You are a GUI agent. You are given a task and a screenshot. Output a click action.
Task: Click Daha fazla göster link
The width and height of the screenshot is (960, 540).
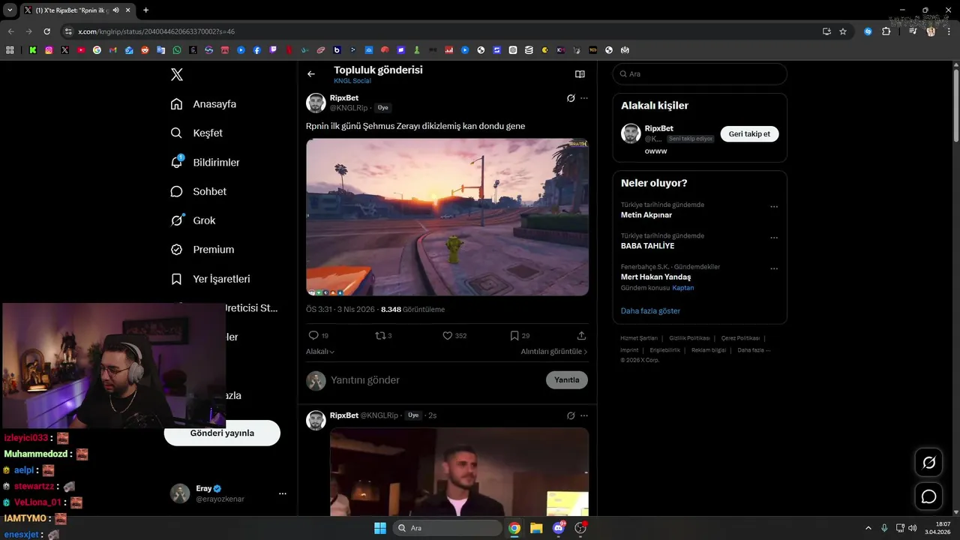click(x=650, y=310)
